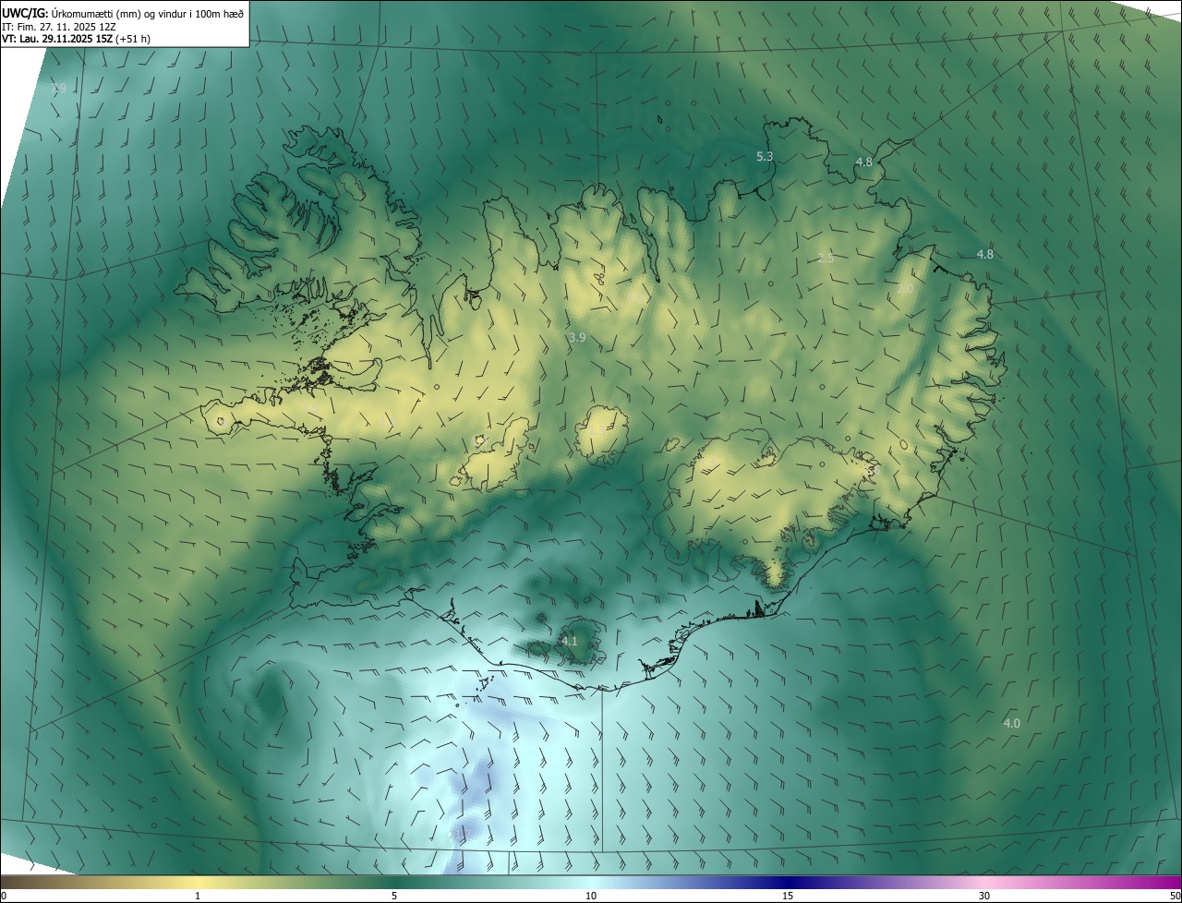Click the '15' tick on the color scale
Image resolution: width=1182 pixels, height=903 pixels.
coord(788,896)
